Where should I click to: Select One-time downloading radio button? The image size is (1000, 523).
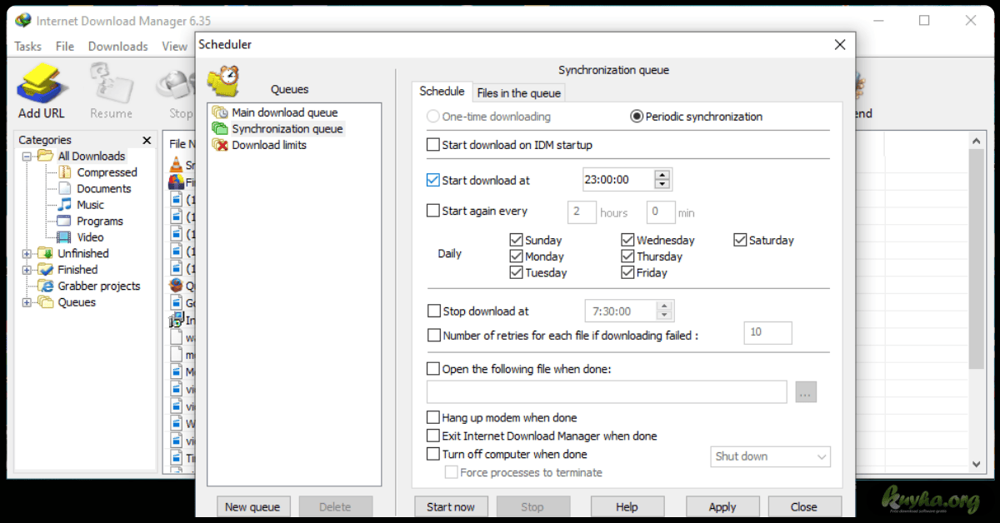coord(433,117)
